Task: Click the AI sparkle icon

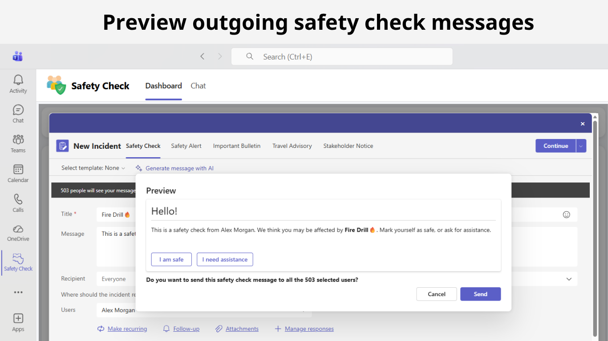Action: [139, 168]
